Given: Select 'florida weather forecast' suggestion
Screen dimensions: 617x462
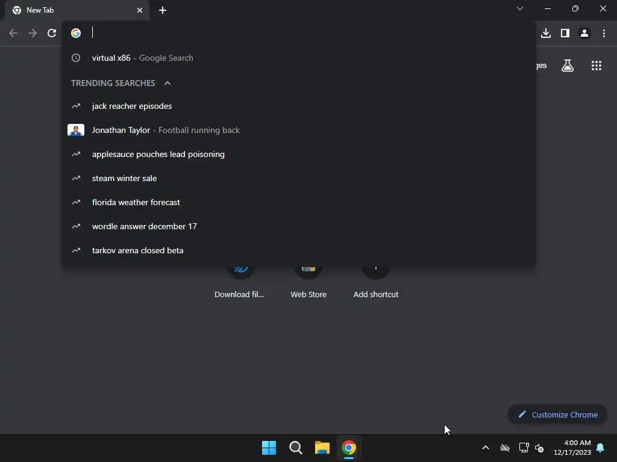Looking at the screenshot, I should click(x=299, y=202).
